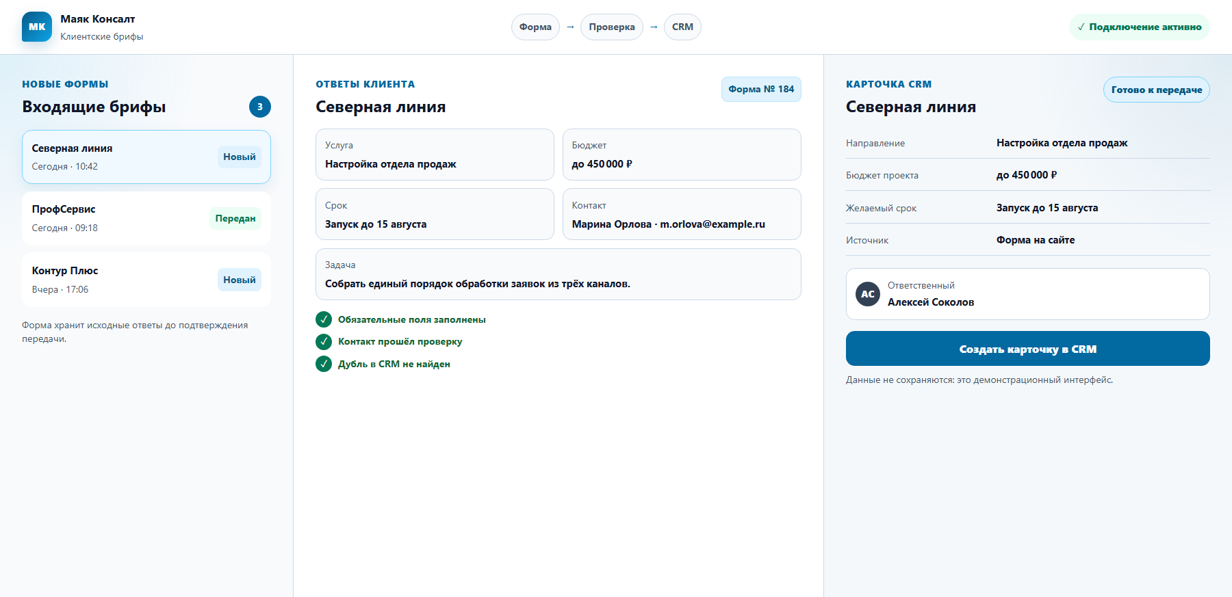Click the Услуга field Настройка отдела продаж
1232x597 pixels.
(x=435, y=155)
